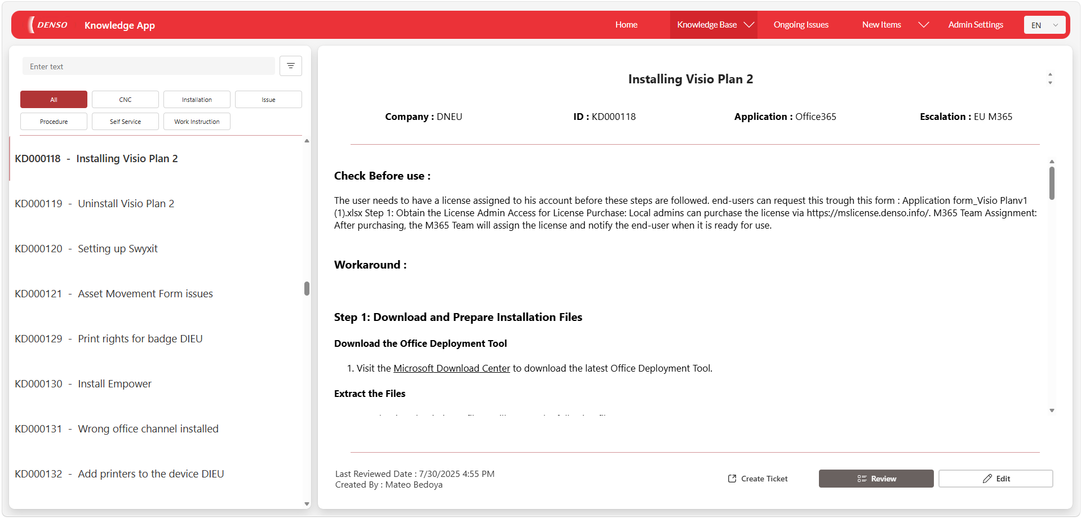Click content pane scroll-up arrow
The width and height of the screenshot is (1081, 518).
[1052, 162]
